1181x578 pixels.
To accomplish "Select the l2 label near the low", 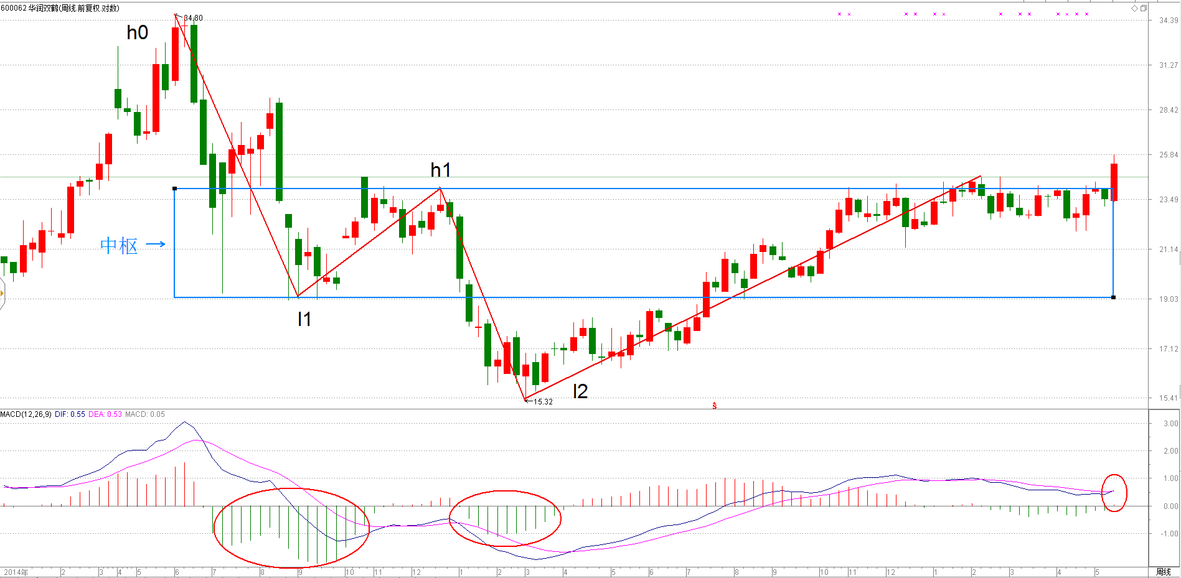I will pyautogui.click(x=580, y=391).
